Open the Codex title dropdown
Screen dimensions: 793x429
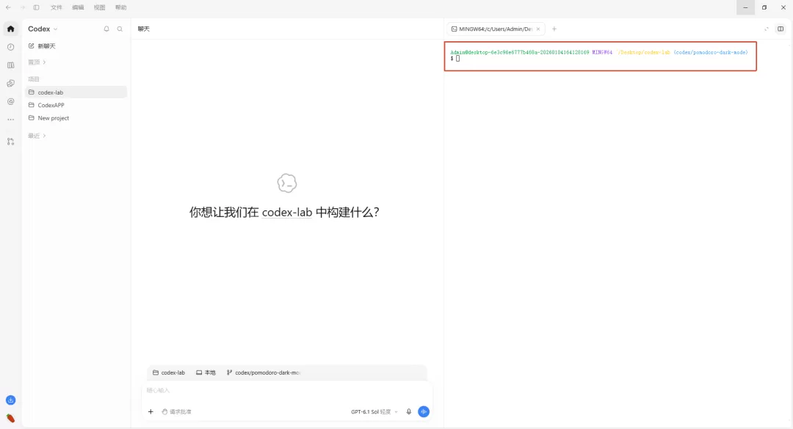(x=43, y=29)
